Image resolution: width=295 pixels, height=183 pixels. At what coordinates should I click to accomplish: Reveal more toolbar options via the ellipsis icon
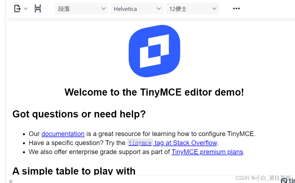[x=236, y=8]
